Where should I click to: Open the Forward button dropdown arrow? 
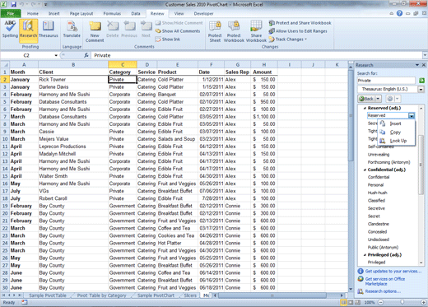(397, 99)
